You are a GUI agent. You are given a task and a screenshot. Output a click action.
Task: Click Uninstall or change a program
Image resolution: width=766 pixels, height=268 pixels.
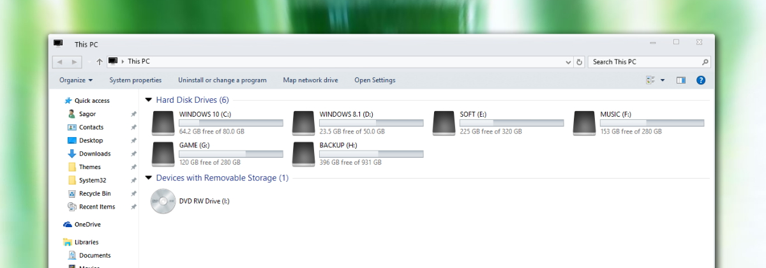click(222, 80)
